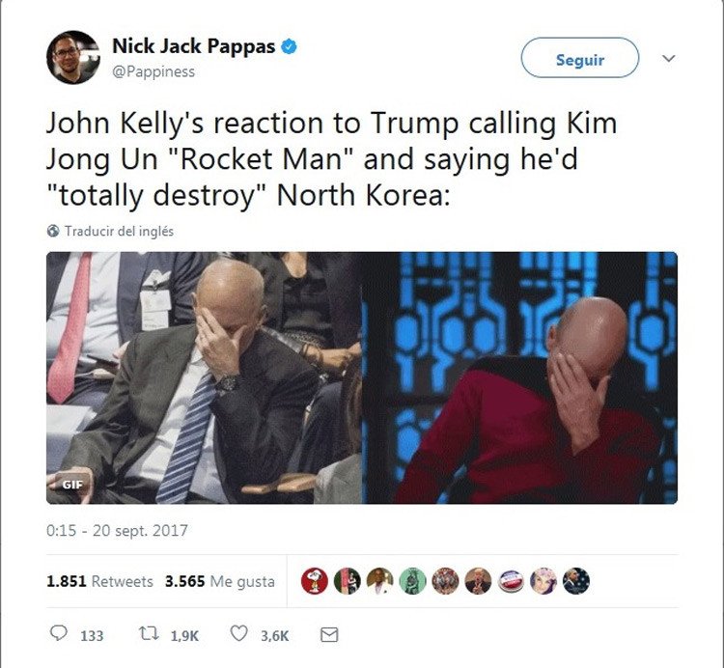Open Nick Jack Pappas profile photo

pos(73,58)
